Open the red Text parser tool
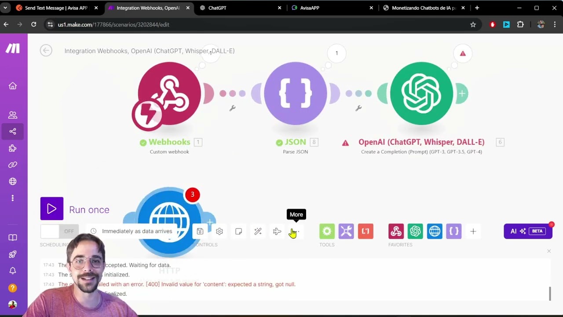563x317 pixels. coord(366,231)
